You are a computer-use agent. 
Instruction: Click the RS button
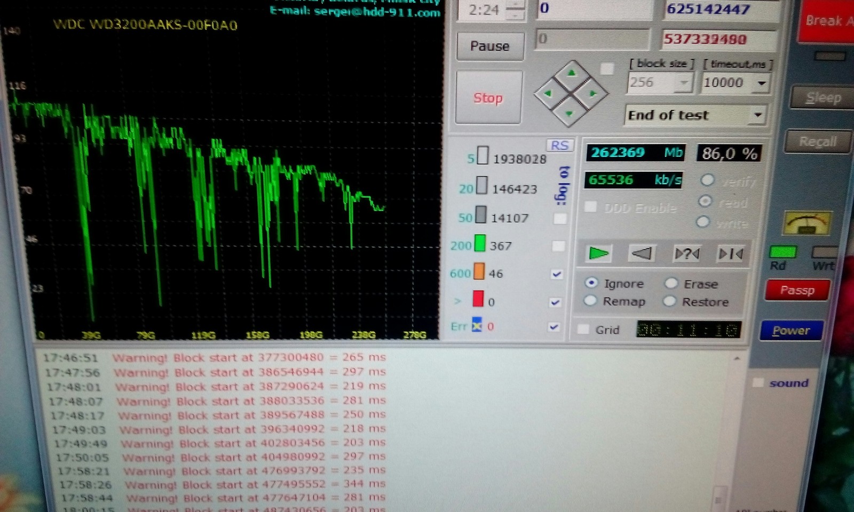[x=559, y=146]
